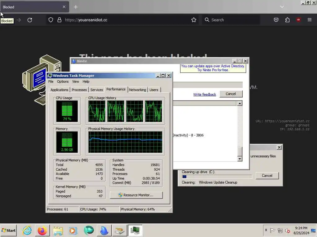Switch to Ninite in the taskbar
The image size is (317, 237).
click(x=104, y=231)
